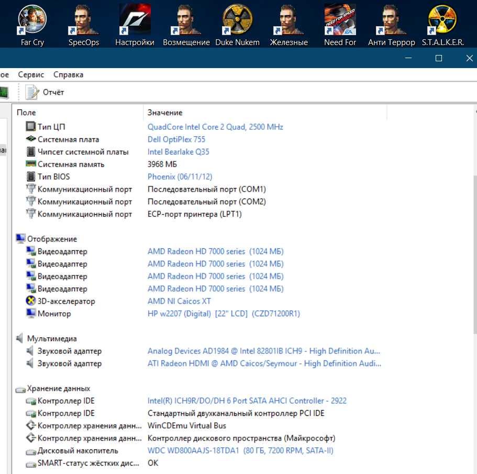Screen dimensions: 477x474
Task: Open the HP w2207 monitor link
Action: [x=224, y=314]
